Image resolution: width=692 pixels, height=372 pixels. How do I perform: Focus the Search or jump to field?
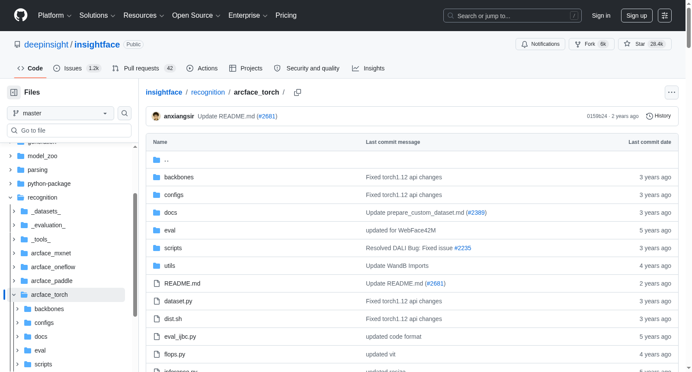tap(513, 16)
